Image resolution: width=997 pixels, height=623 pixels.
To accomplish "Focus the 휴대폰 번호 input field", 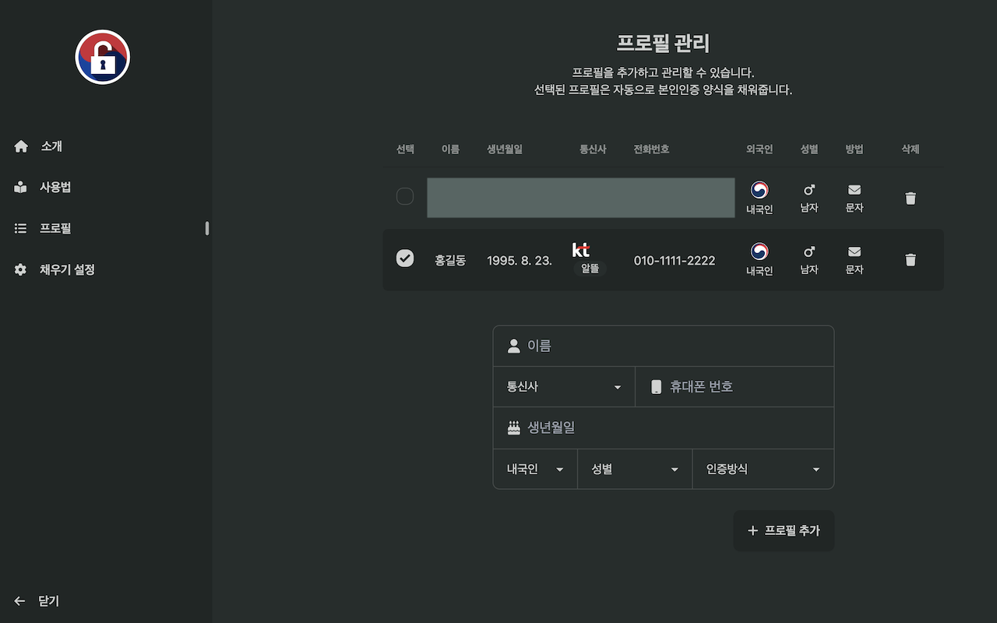I will tap(735, 387).
